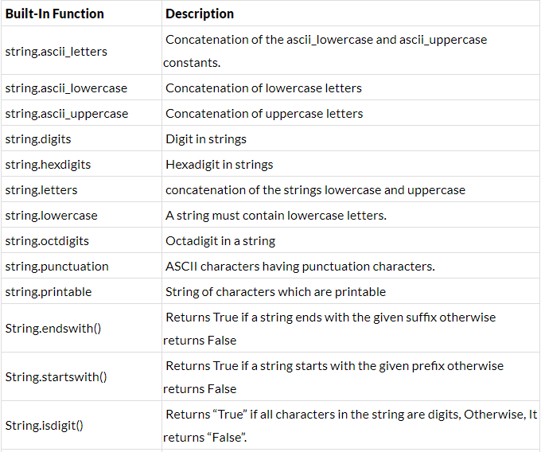Image resolution: width=541 pixels, height=452 pixels.
Task: Select the 'Octadigit in a string' description
Action: click(220, 241)
